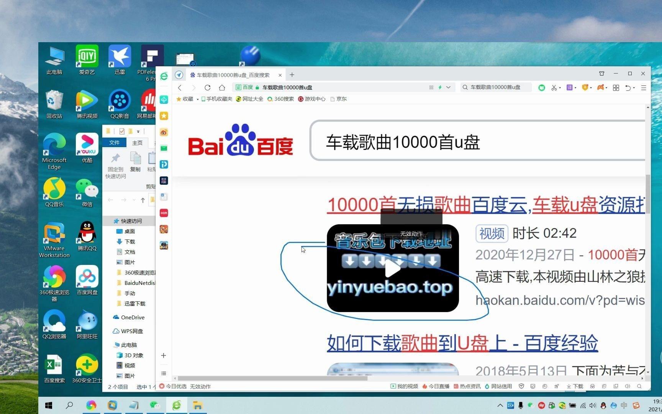Image resolution: width=662 pixels, height=414 pixels.
Task: Open 京东 bookmark
Action: point(339,99)
